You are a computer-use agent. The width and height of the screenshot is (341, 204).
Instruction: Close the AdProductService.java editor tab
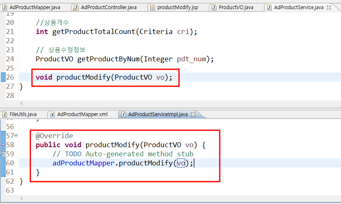(x=329, y=7)
